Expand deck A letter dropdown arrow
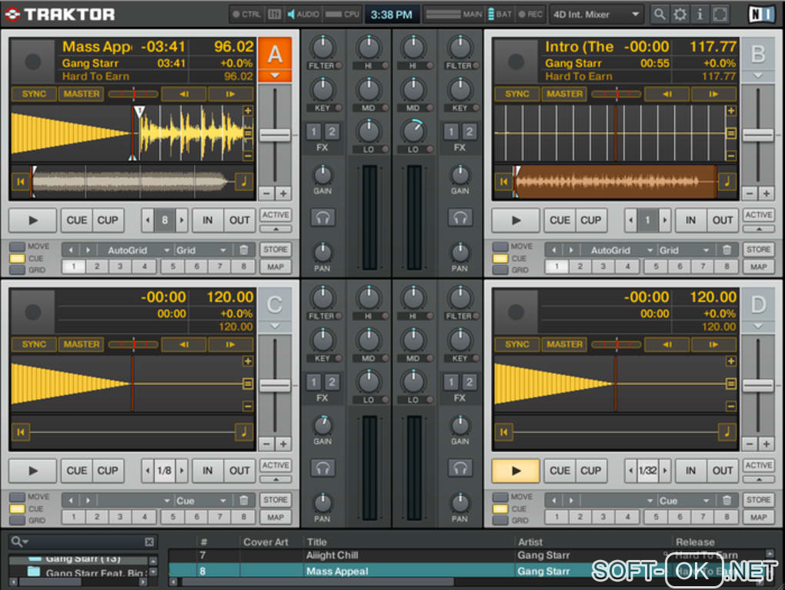785x590 pixels. pos(275,75)
